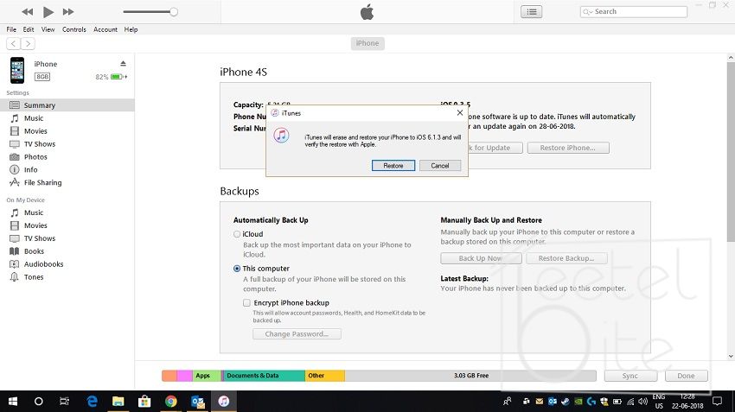This screenshot has width=735, height=412.
Task: Click the Change Password... button
Action: tap(297, 333)
